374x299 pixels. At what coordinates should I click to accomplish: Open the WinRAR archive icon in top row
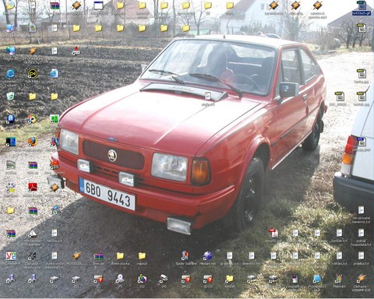tap(55, 5)
